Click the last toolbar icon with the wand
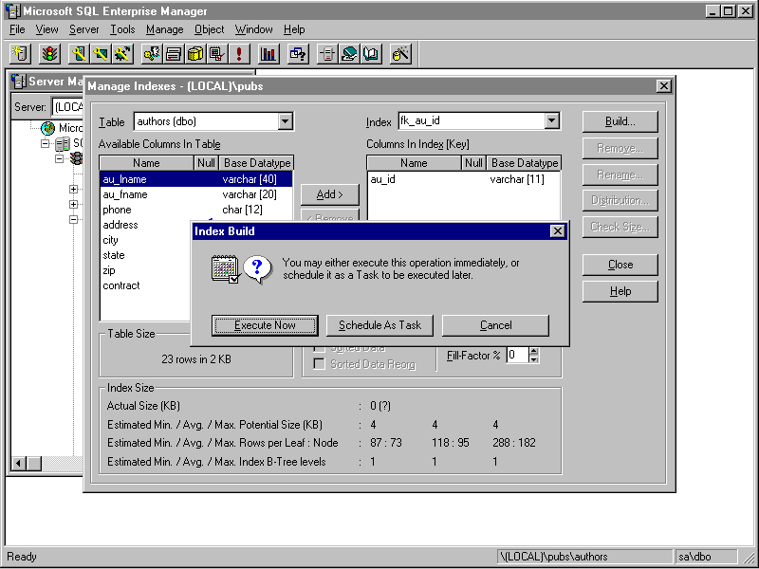This screenshot has width=759, height=569. pos(400,54)
